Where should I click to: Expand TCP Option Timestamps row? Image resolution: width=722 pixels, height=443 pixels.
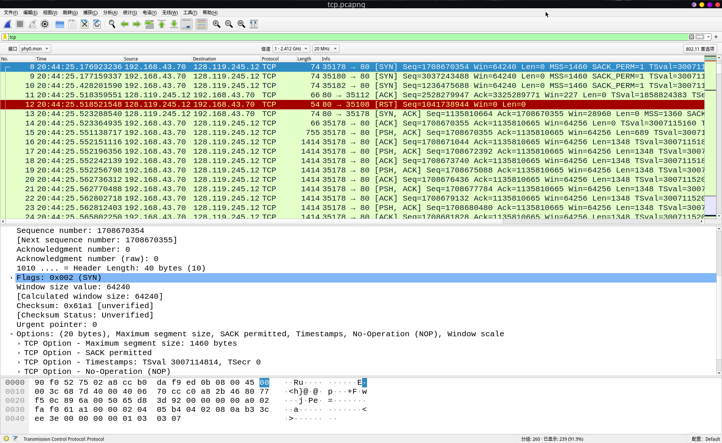pyautogui.click(x=19, y=362)
